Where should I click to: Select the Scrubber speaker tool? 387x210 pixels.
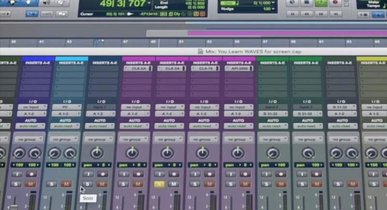click(x=46, y=2)
